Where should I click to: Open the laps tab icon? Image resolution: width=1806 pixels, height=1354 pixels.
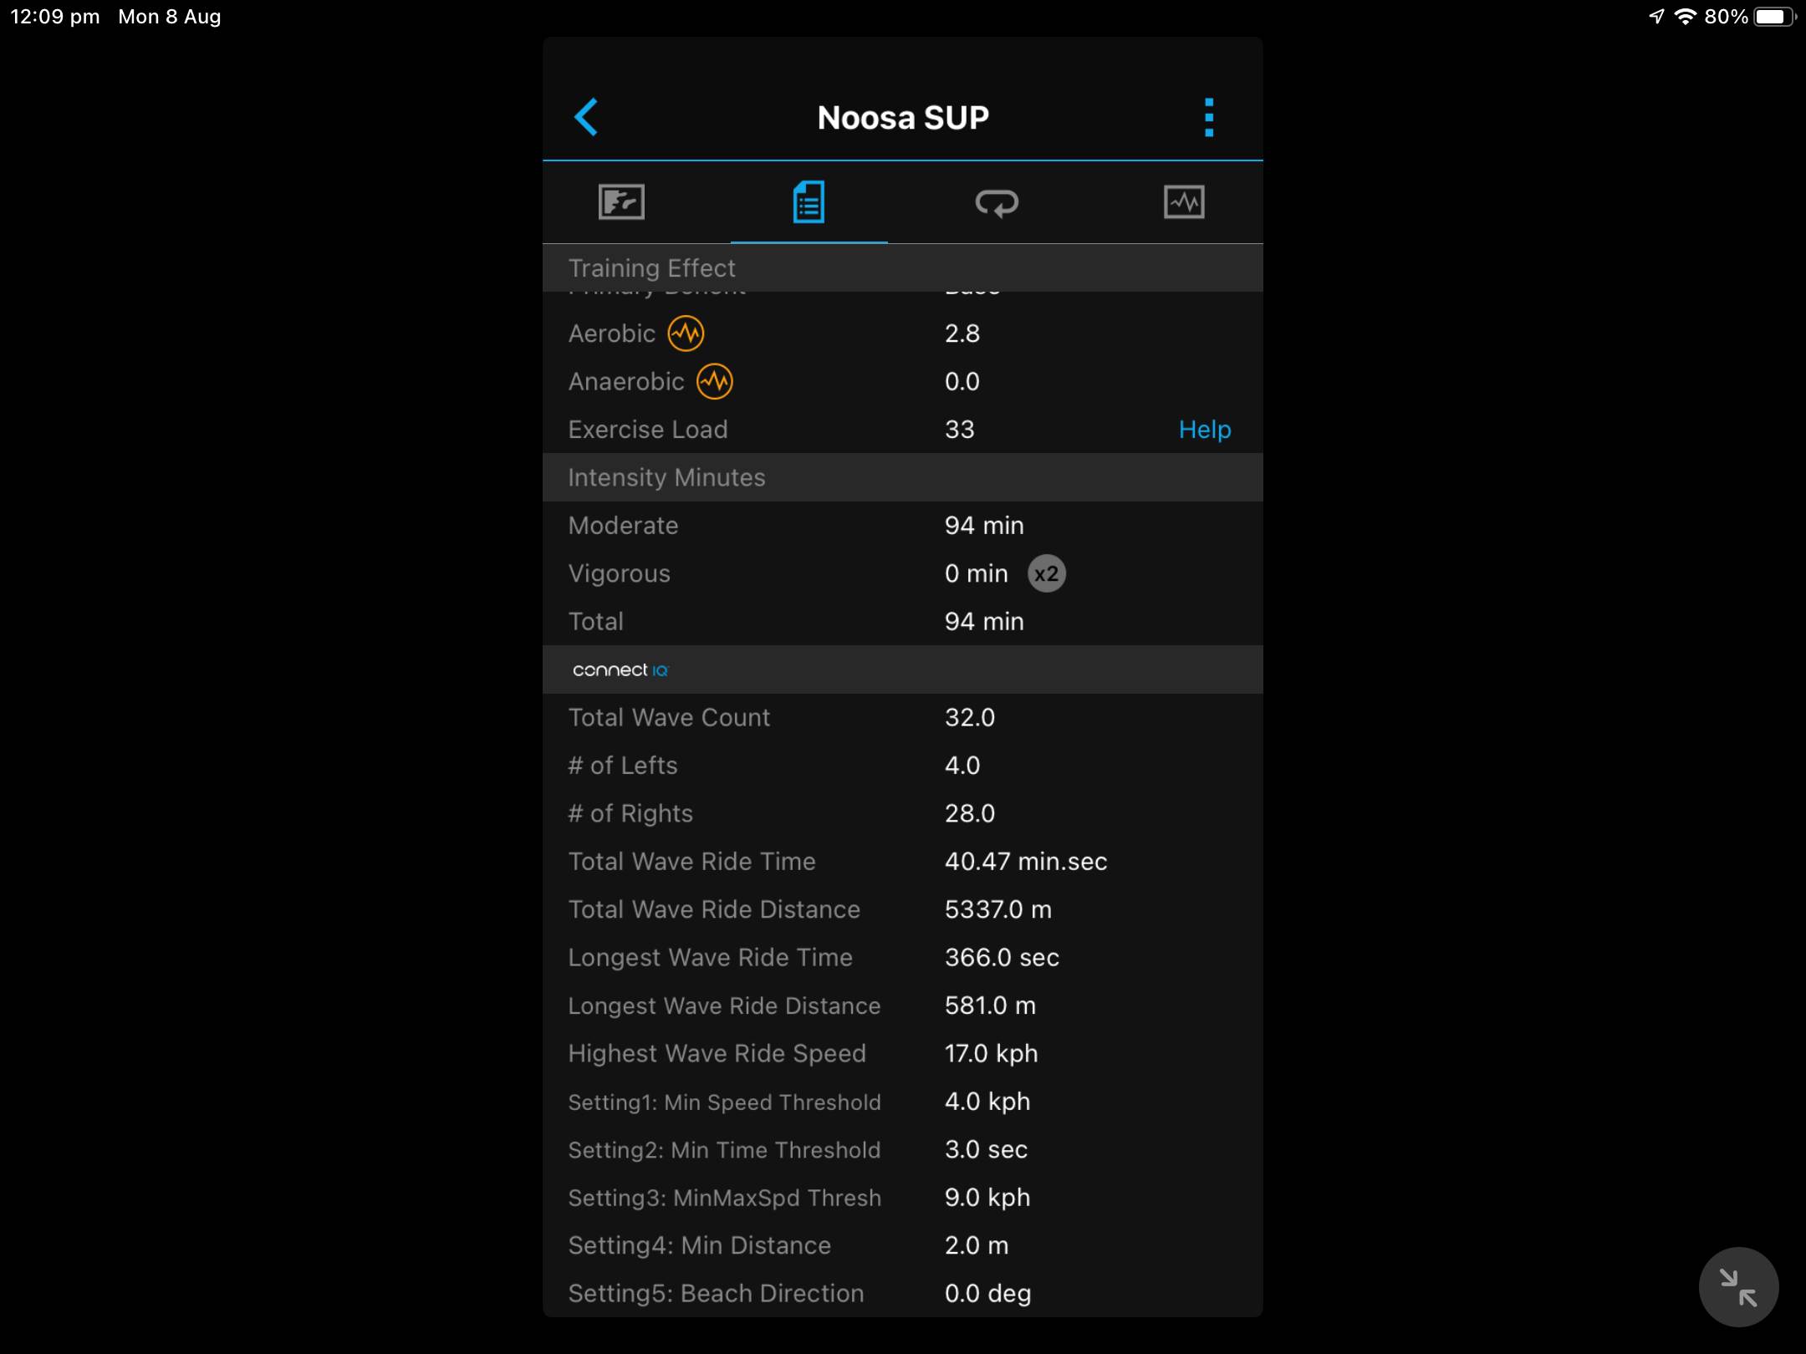click(x=997, y=202)
